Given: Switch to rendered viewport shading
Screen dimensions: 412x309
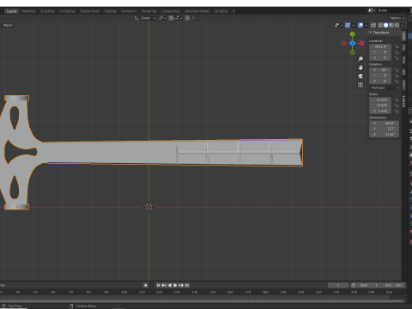Looking at the screenshot, I should click(397, 26).
